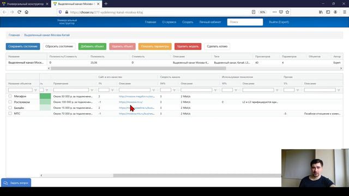Tick the МТС row checkbox
The height and width of the screenshot is (196, 349).
[10, 113]
